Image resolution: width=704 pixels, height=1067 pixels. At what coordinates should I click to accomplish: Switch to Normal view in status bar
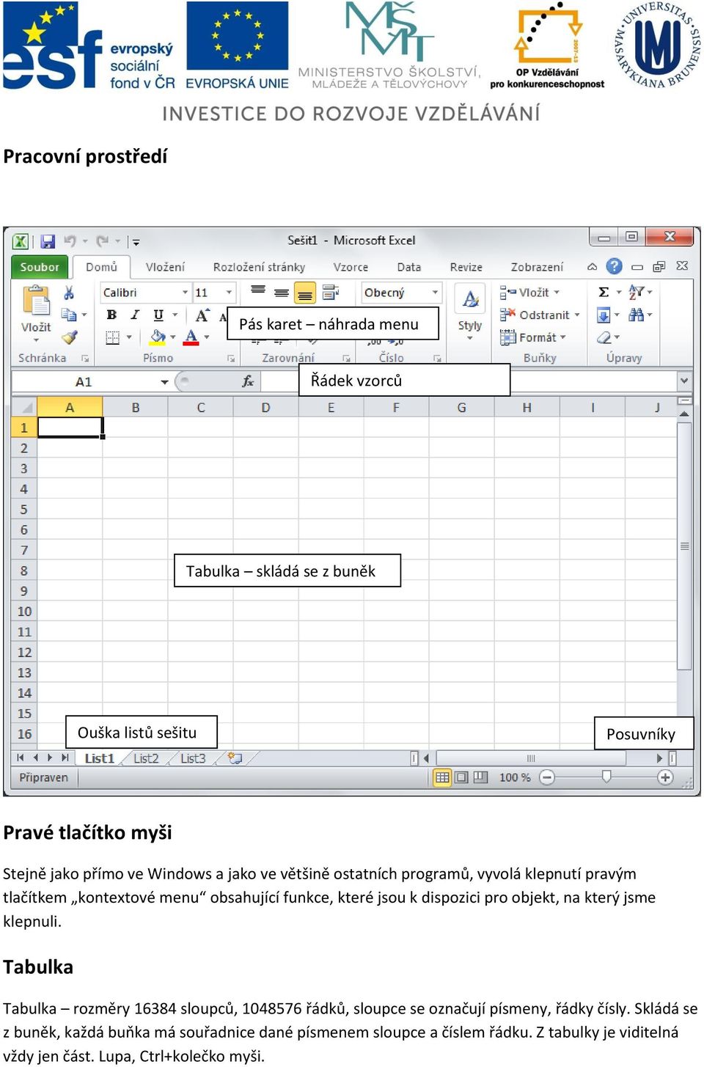tap(442, 777)
